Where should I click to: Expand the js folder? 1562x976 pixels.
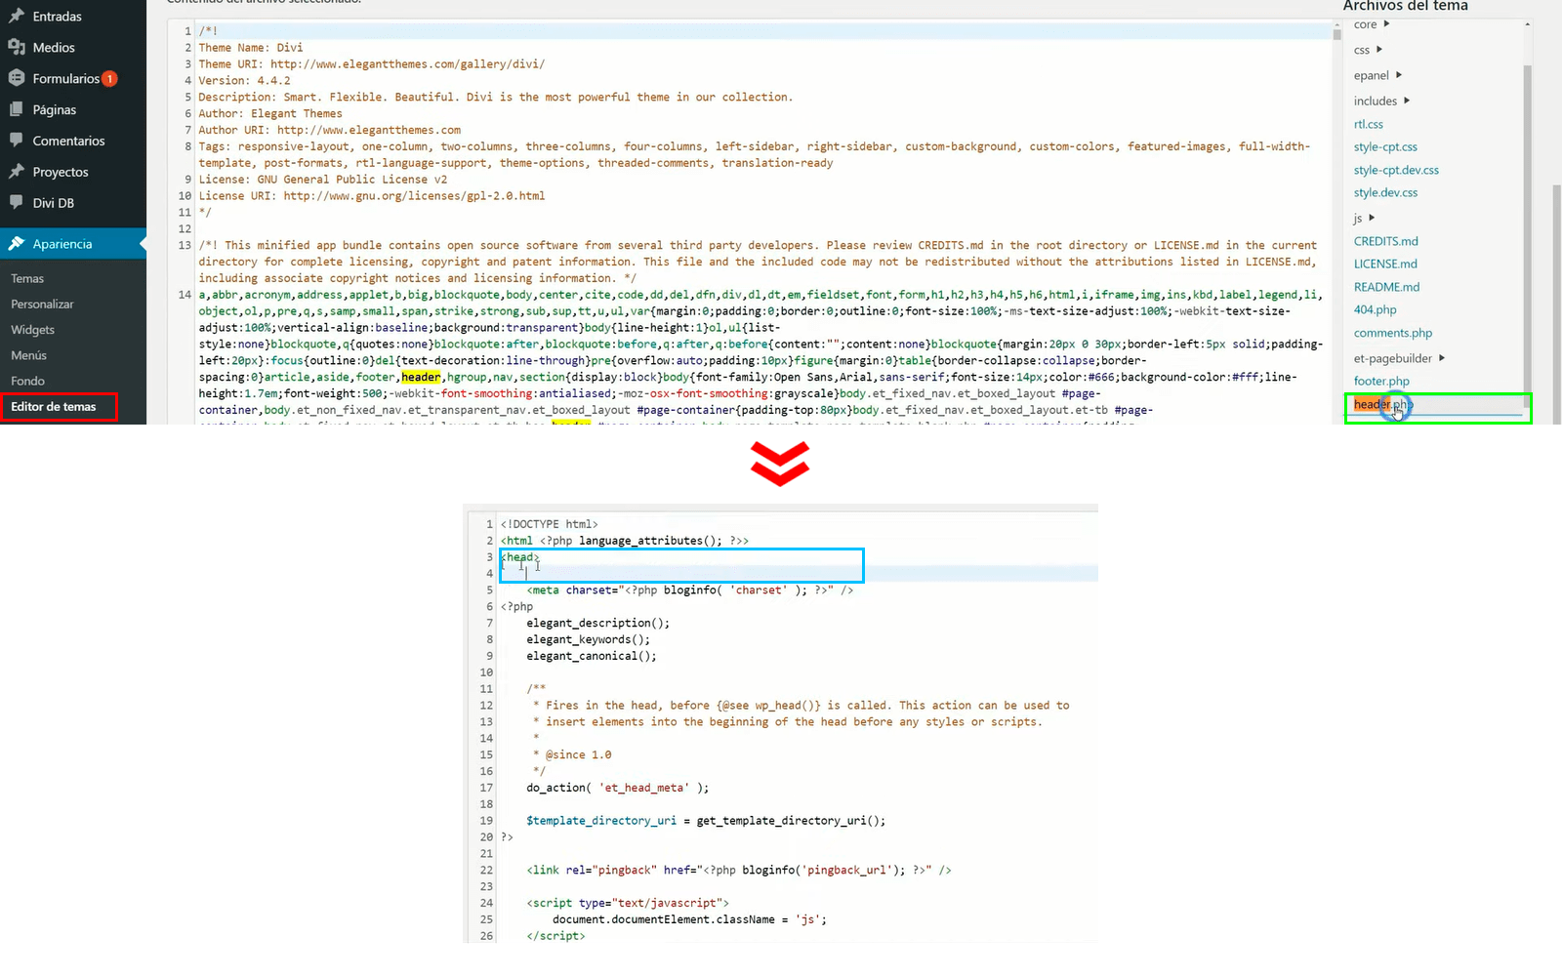pyautogui.click(x=1371, y=218)
